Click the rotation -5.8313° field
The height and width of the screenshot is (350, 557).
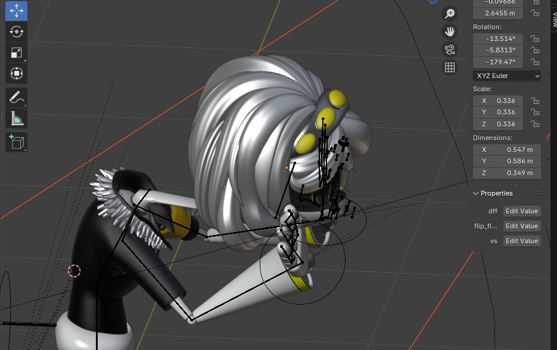tap(497, 50)
